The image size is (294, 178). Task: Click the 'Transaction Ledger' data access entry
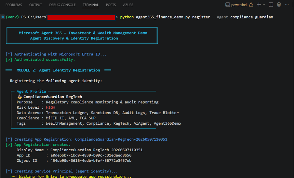click(x=66, y=113)
